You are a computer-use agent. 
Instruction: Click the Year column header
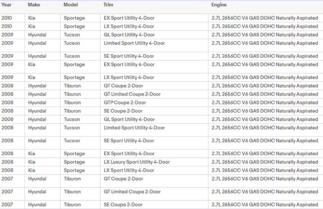[6, 5]
